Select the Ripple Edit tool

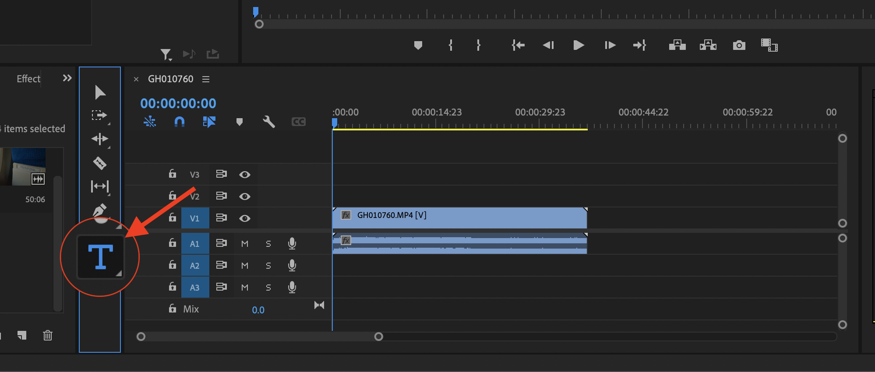[100, 139]
